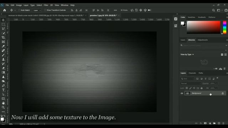Select the Dodge tool
228x128 pixels.
(x=3, y=81)
